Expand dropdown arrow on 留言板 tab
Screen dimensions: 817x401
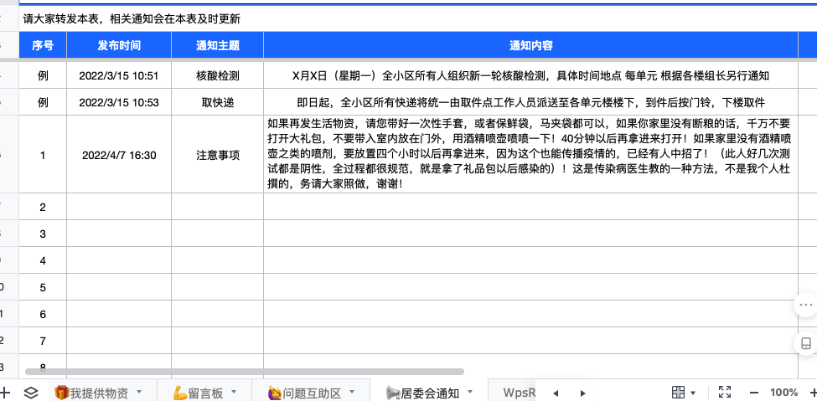point(234,392)
